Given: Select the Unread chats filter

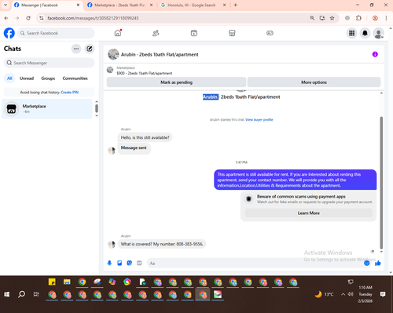Looking at the screenshot, I should click(x=27, y=78).
